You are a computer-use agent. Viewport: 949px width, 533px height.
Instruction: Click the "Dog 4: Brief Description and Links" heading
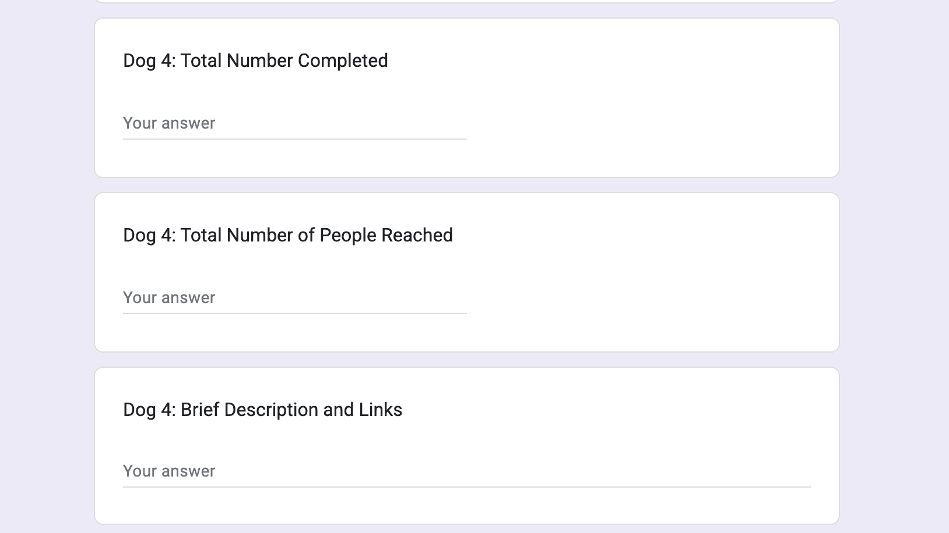click(262, 410)
